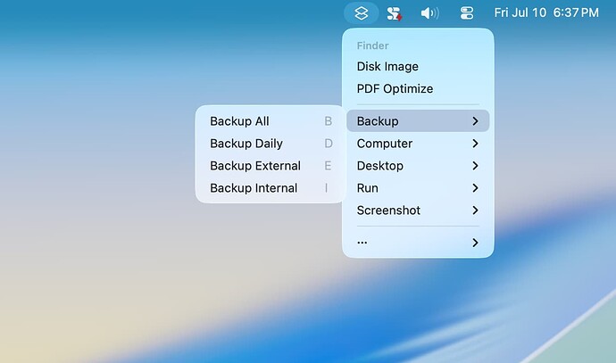Run Backup External from the submenu
The image size is (616, 363).
[x=271, y=166]
